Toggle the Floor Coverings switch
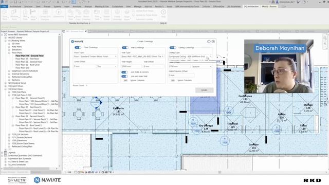 tap(78, 47)
